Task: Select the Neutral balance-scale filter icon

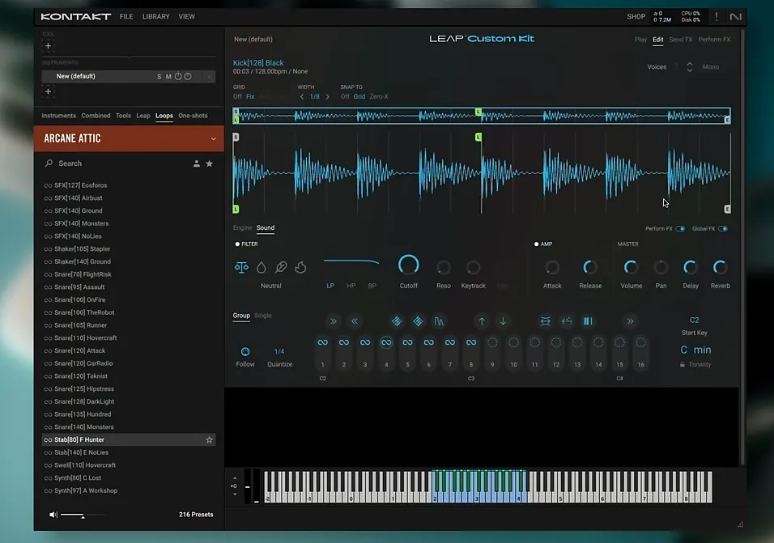Action: [241, 268]
